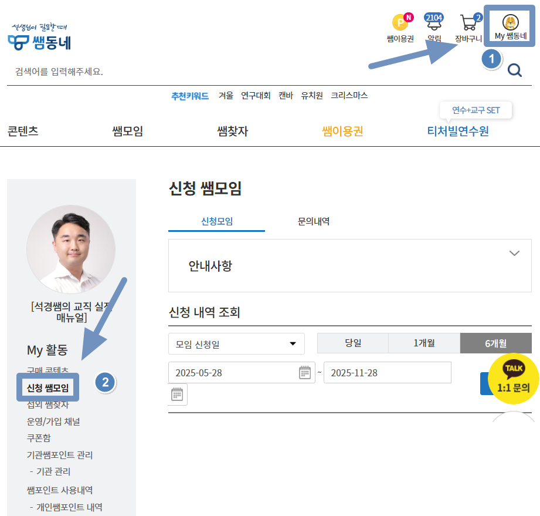Click the teacher profile photo
This screenshot has width=540, height=516.
coord(71,249)
